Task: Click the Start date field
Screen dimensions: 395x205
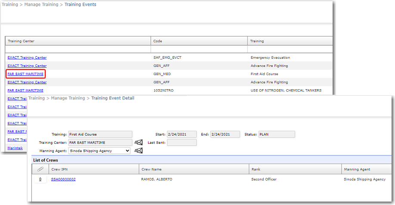Action: 182,134
